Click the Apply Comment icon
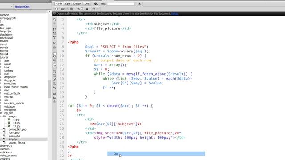 tap(54, 71)
